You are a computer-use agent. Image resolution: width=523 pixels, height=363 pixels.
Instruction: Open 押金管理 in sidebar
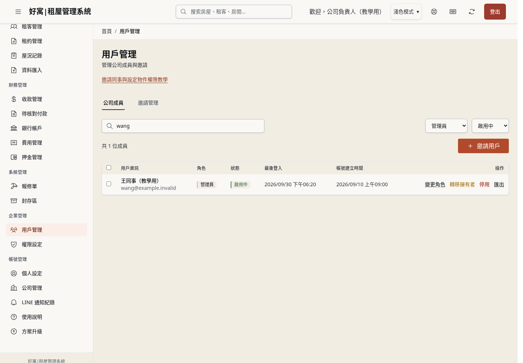click(46, 157)
